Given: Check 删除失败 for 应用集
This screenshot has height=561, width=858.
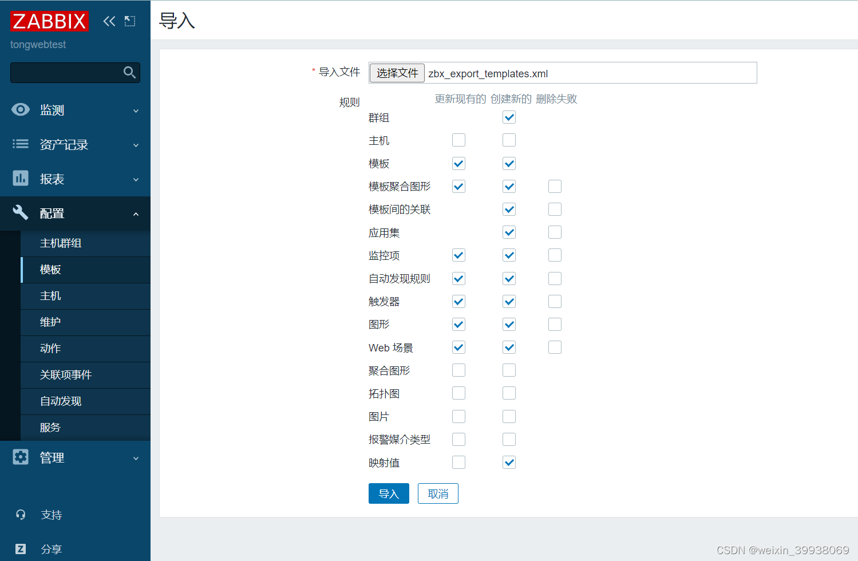Looking at the screenshot, I should (555, 232).
